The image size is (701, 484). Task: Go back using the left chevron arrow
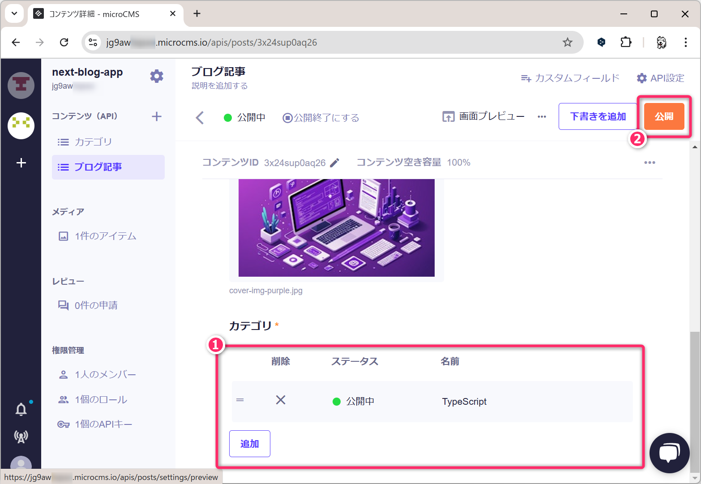pos(200,118)
